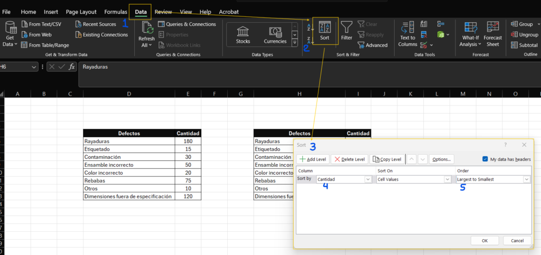The width and height of the screenshot is (541, 255).
Task: Switch to the Insert tab
Action: click(51, 12)
